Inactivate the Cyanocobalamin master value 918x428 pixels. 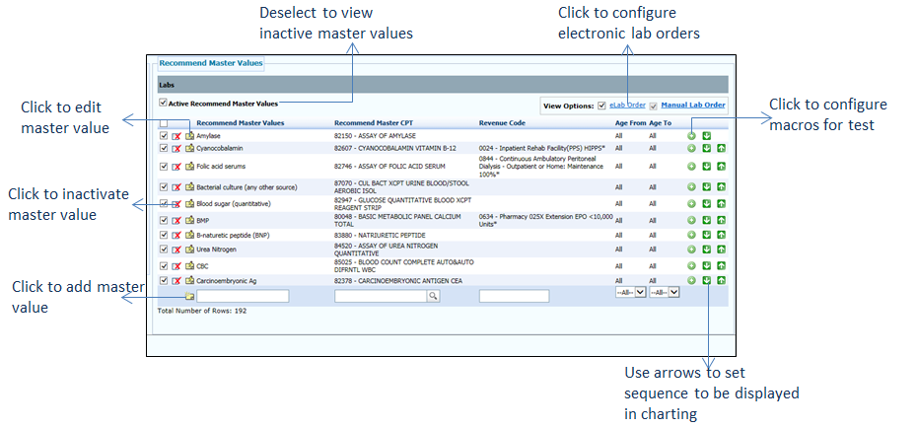177,148
